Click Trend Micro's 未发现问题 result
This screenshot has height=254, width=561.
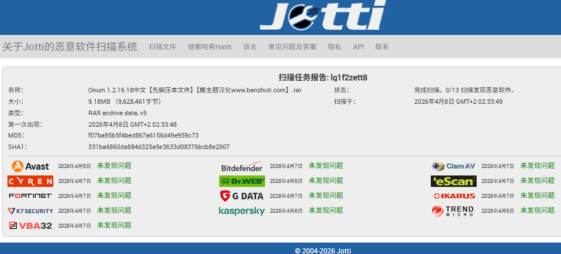537,210
